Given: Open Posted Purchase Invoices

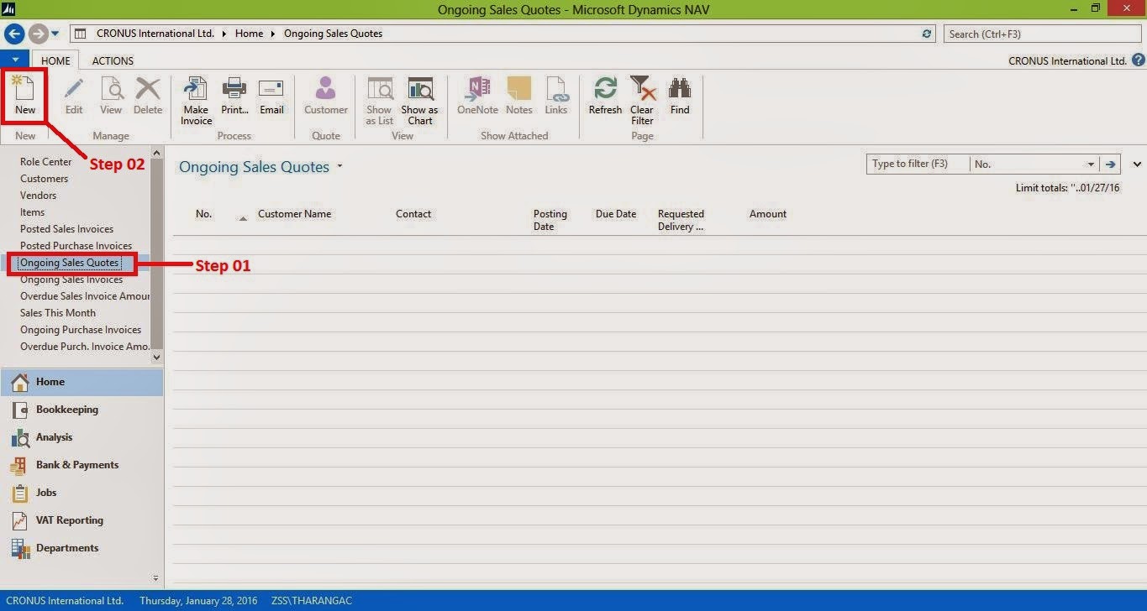Looking at the screenshot, I should point(76,246).
